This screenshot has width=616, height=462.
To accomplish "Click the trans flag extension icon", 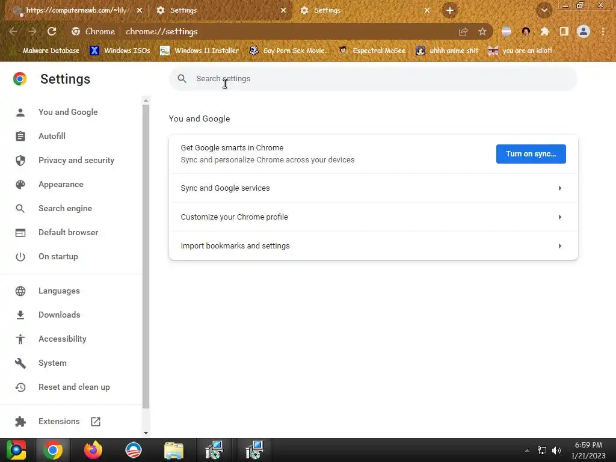I will click(507, 31).
